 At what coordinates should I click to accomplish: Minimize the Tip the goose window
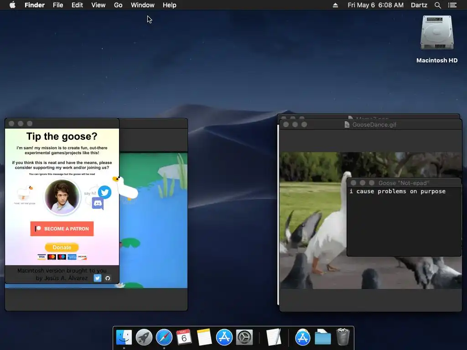pyautogui.click(x=21, y=124)
